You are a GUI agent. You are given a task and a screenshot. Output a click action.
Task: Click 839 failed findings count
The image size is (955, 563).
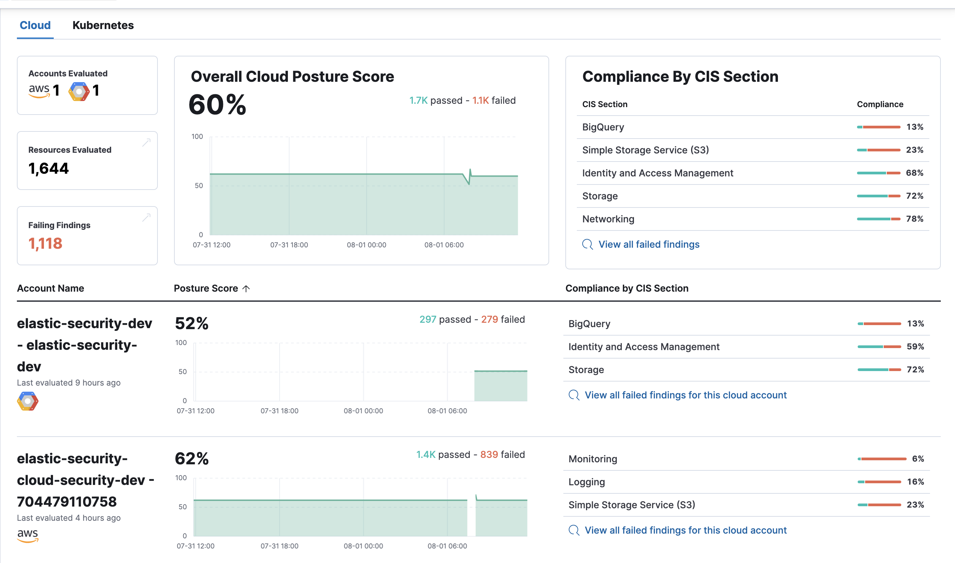489,455
